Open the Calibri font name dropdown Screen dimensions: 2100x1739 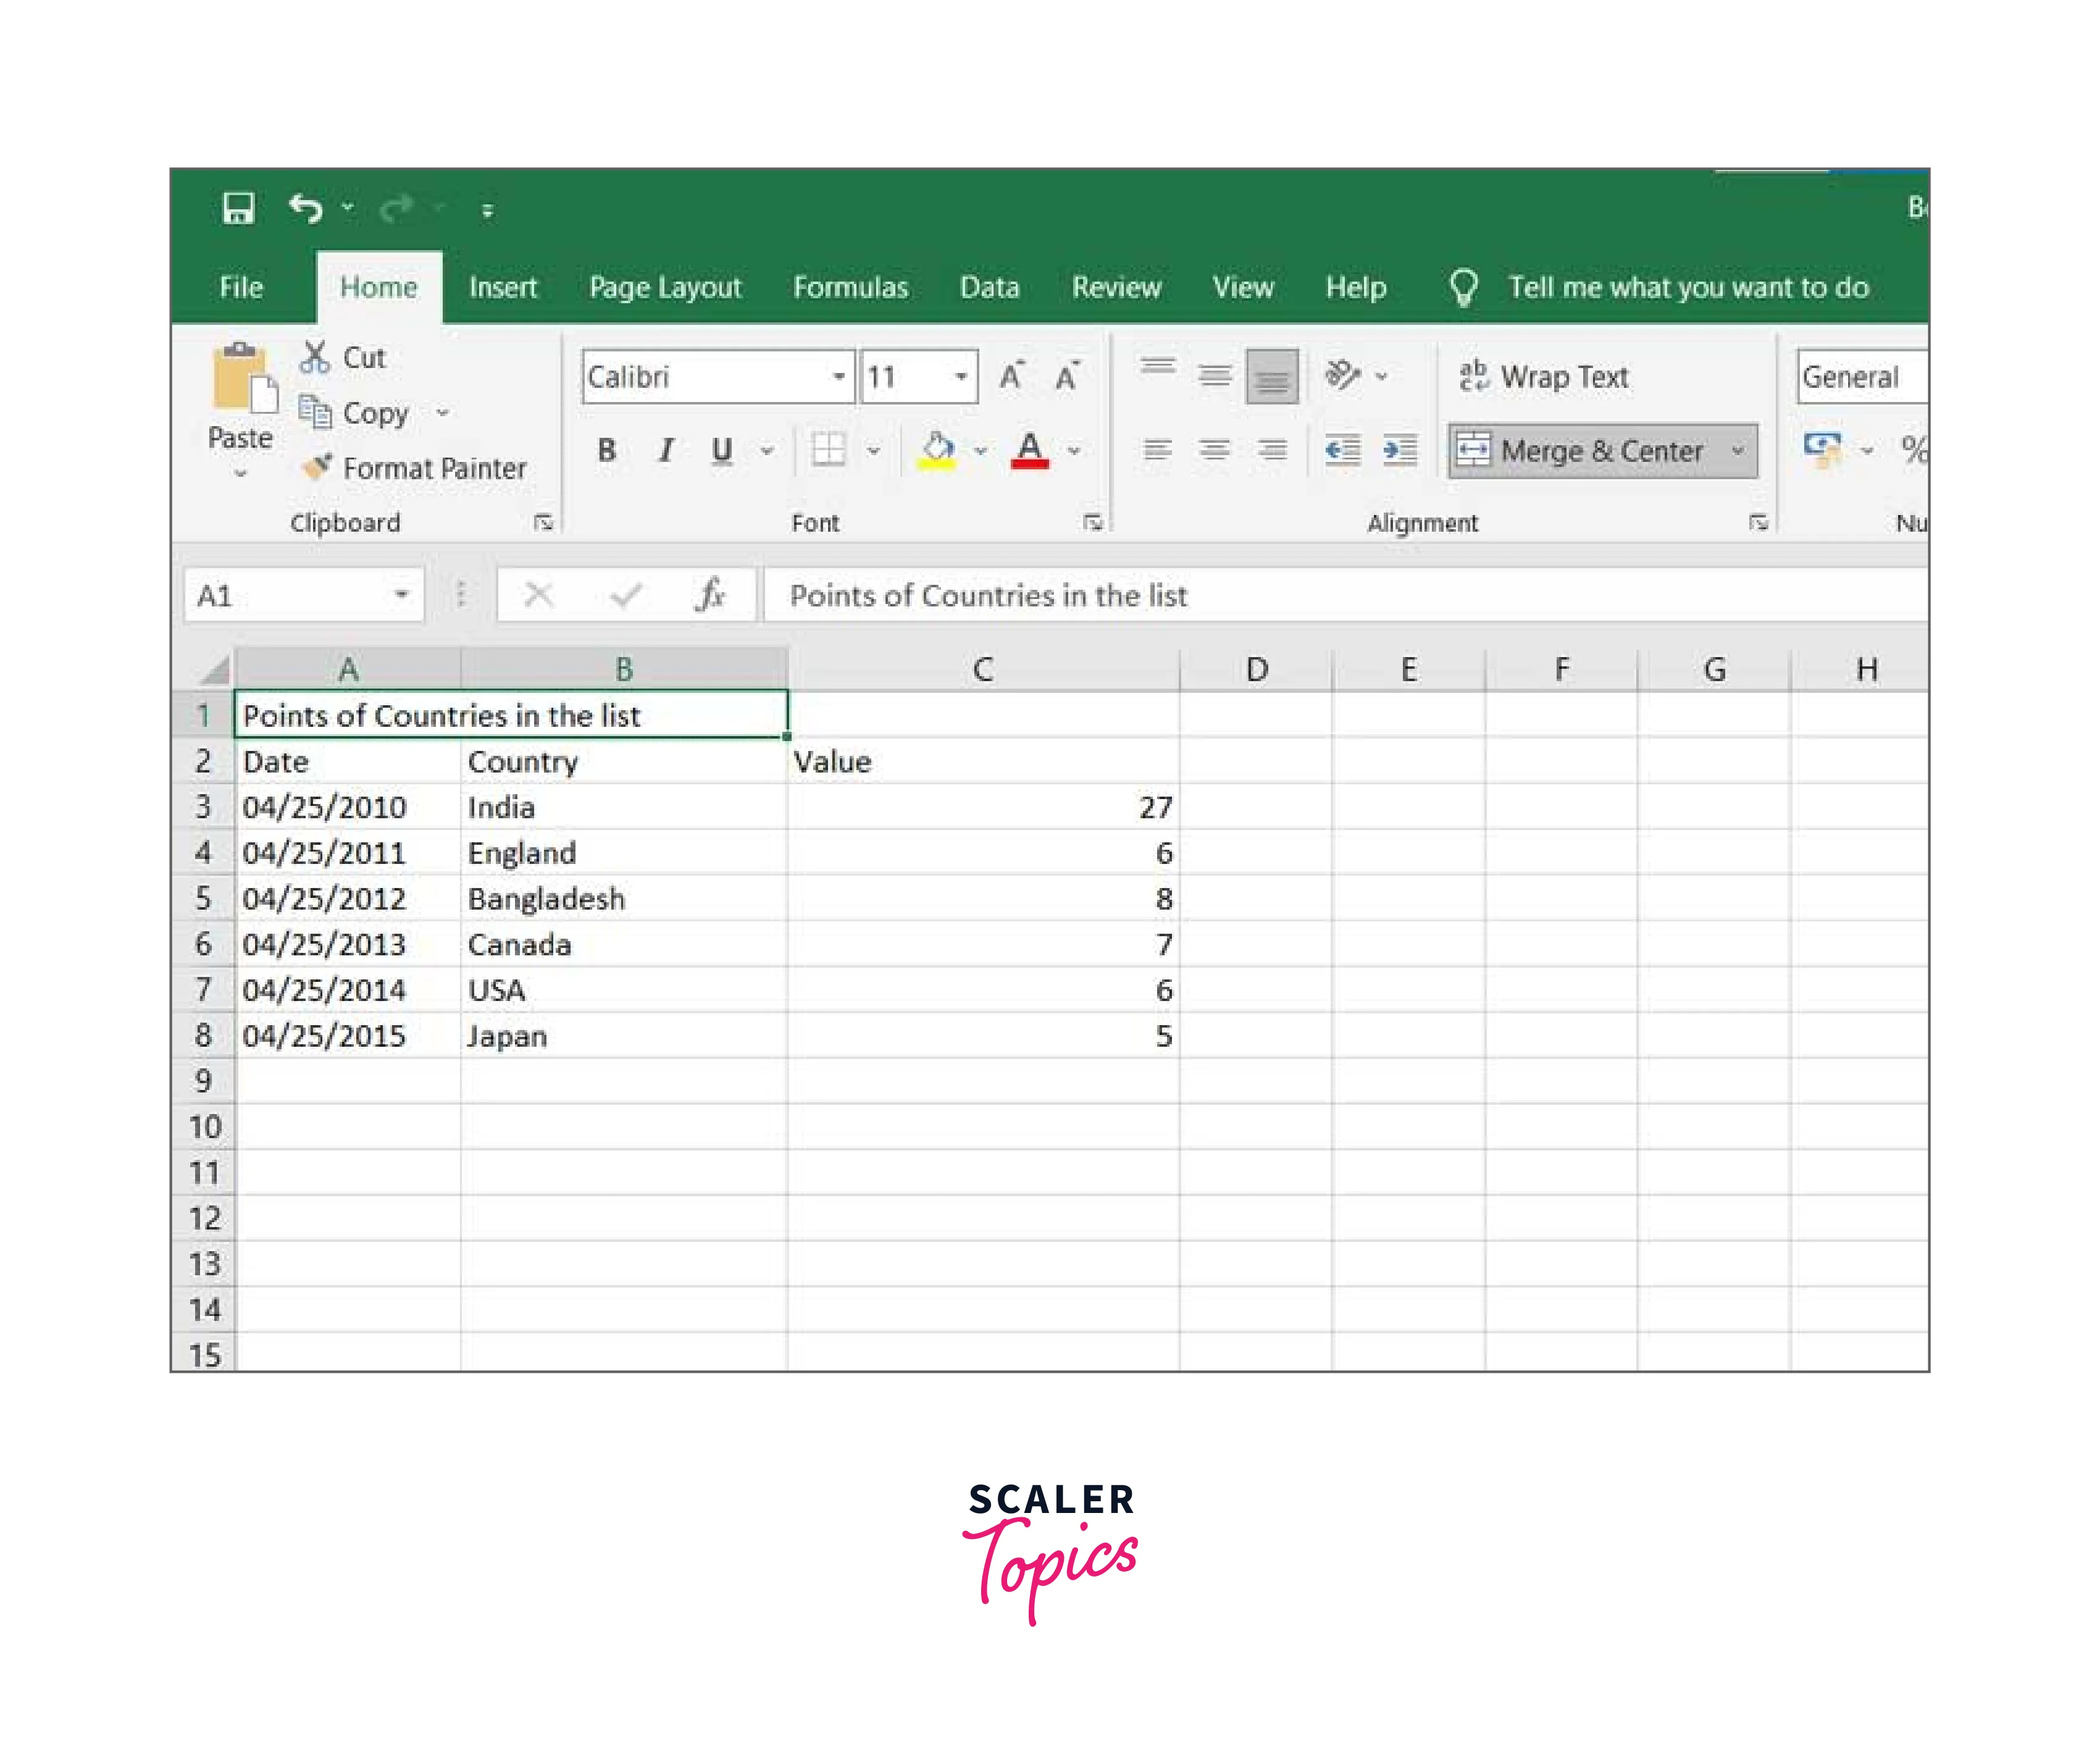pos(838,376)
